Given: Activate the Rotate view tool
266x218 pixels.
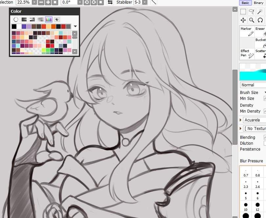Looking at the screenshot, I should [260, 20].
